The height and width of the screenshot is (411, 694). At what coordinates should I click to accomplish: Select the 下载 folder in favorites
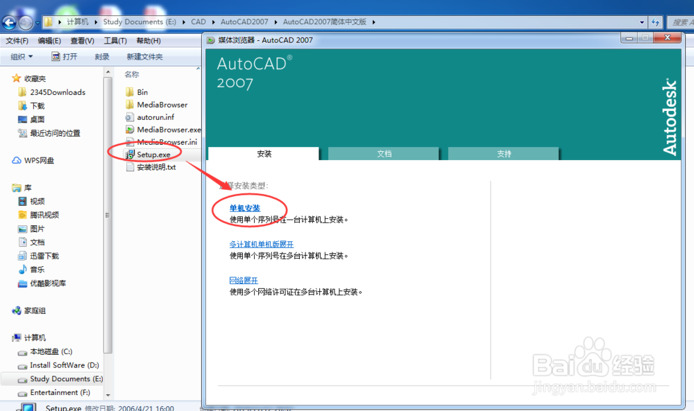[37, 106]
